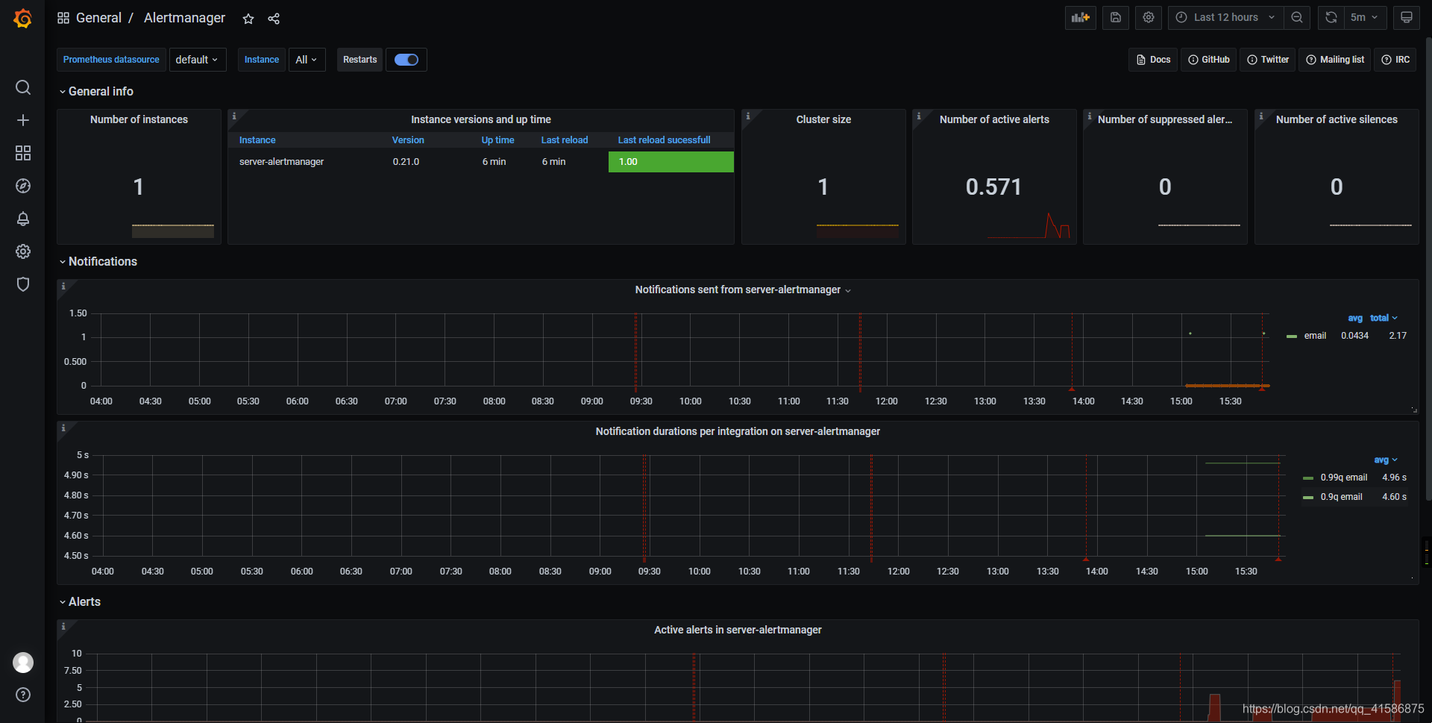1432x723 pixels.
Task: Toggle 0.99q email series in legend
Action: click(1343, 478)
